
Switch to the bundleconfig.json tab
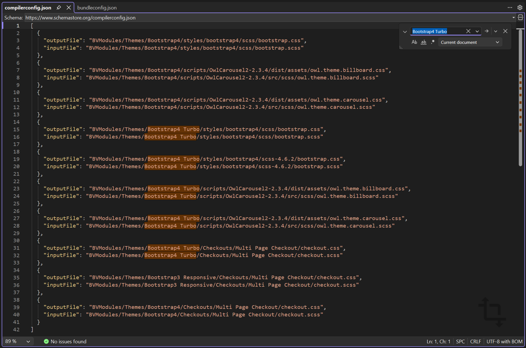click(97, 7)
